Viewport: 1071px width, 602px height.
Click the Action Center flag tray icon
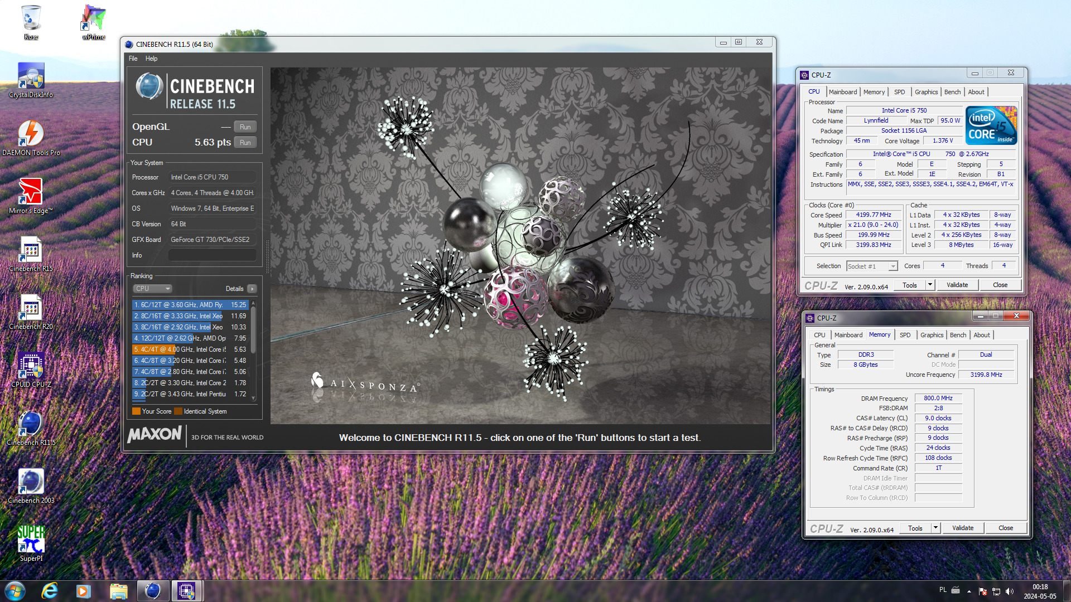(x=983, y=591)
